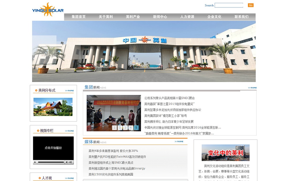Image resolution: width=289 pixels, height=181 pixels.
Task: Select slide 5 in news slideshow
Action: (136, 128)
